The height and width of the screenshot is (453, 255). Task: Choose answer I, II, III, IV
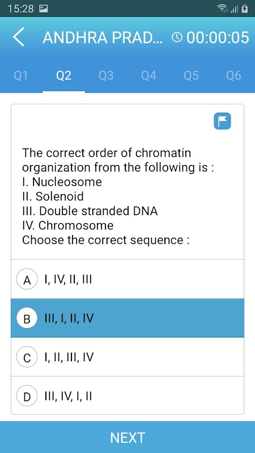pos(127,357)
